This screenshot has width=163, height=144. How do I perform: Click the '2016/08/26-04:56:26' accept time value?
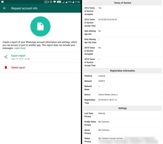tap(107, 19)
